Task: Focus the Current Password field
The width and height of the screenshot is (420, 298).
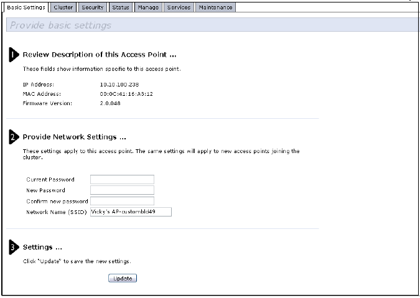Action: click(122, 180)
